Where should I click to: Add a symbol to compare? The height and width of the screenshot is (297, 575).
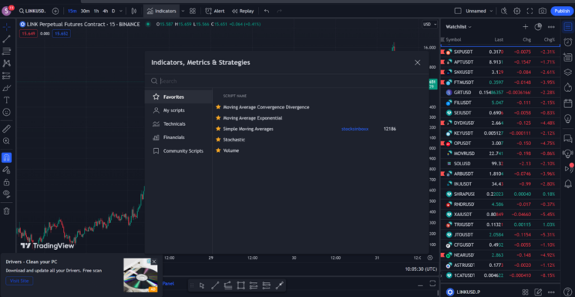[x=55, y=11]
